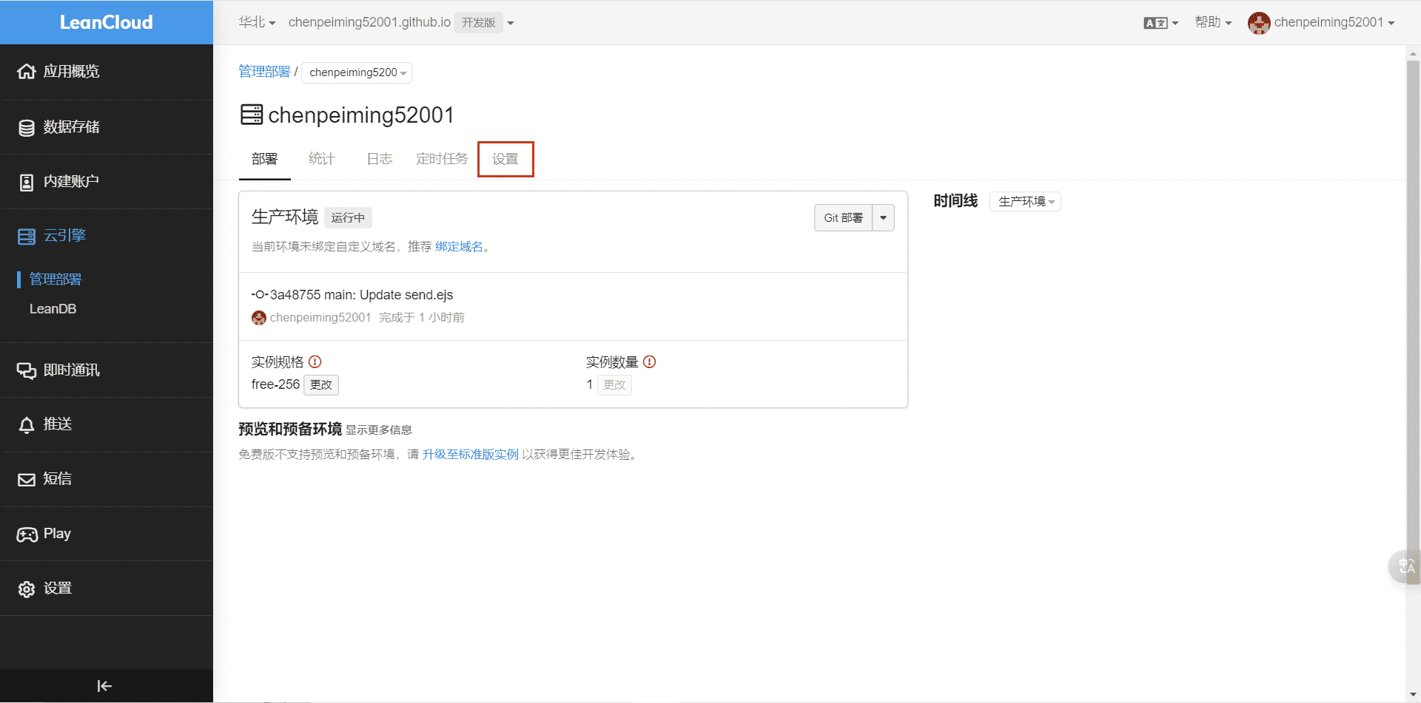The height and width of the screenshot is (703, 1421).
Task: Click the commit author avatar
Action: point(259,318)
